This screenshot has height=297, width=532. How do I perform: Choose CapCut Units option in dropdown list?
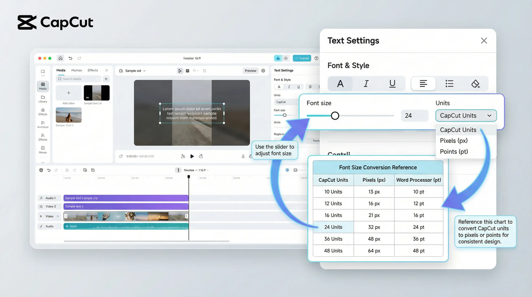(x=466, y=130)
